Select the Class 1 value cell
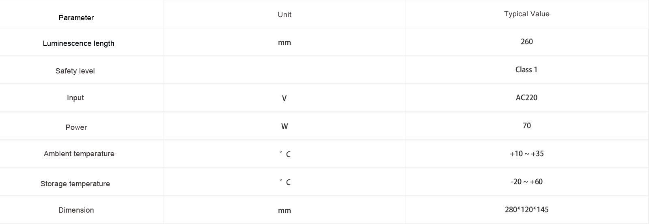The width and height of the screenshot is (649, 224). pos(526,70)
